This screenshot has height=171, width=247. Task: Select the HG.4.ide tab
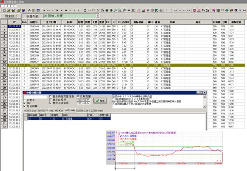(x=59, y=111)
